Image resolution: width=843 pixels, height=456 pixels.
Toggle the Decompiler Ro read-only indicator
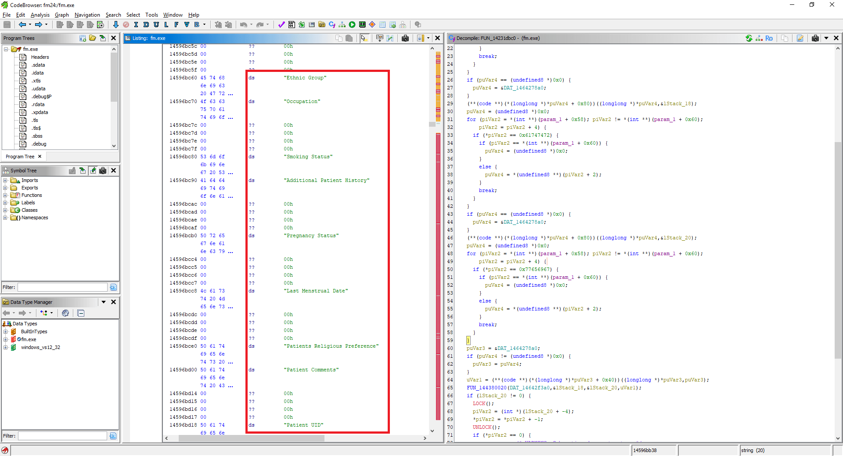pos(769,38)
